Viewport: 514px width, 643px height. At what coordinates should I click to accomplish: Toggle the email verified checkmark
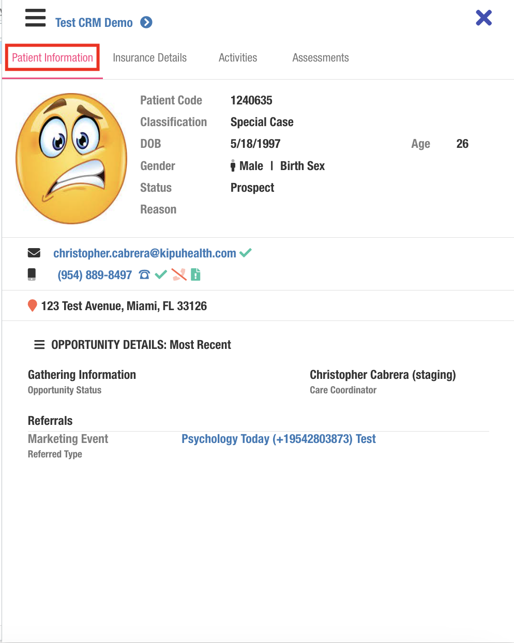246,252
